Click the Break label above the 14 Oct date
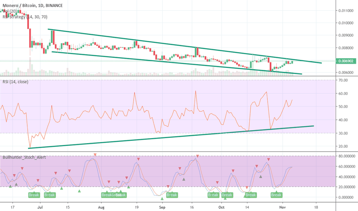The height and width of the screenshot is (211, 358). coord(250,195)
